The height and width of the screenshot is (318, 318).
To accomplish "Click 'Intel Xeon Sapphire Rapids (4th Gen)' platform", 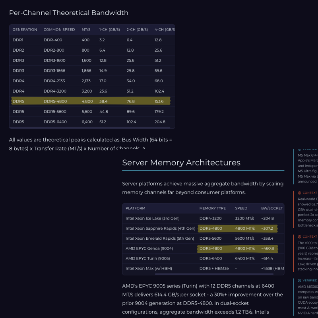I will pyautogui.click(x=160, y=228).
